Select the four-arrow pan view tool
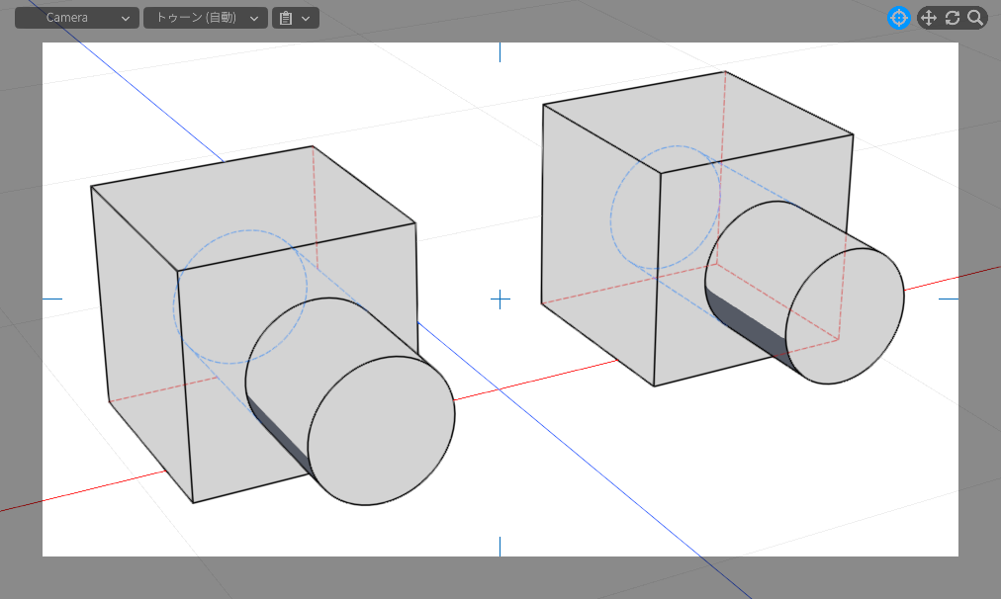 pos(929,18)
